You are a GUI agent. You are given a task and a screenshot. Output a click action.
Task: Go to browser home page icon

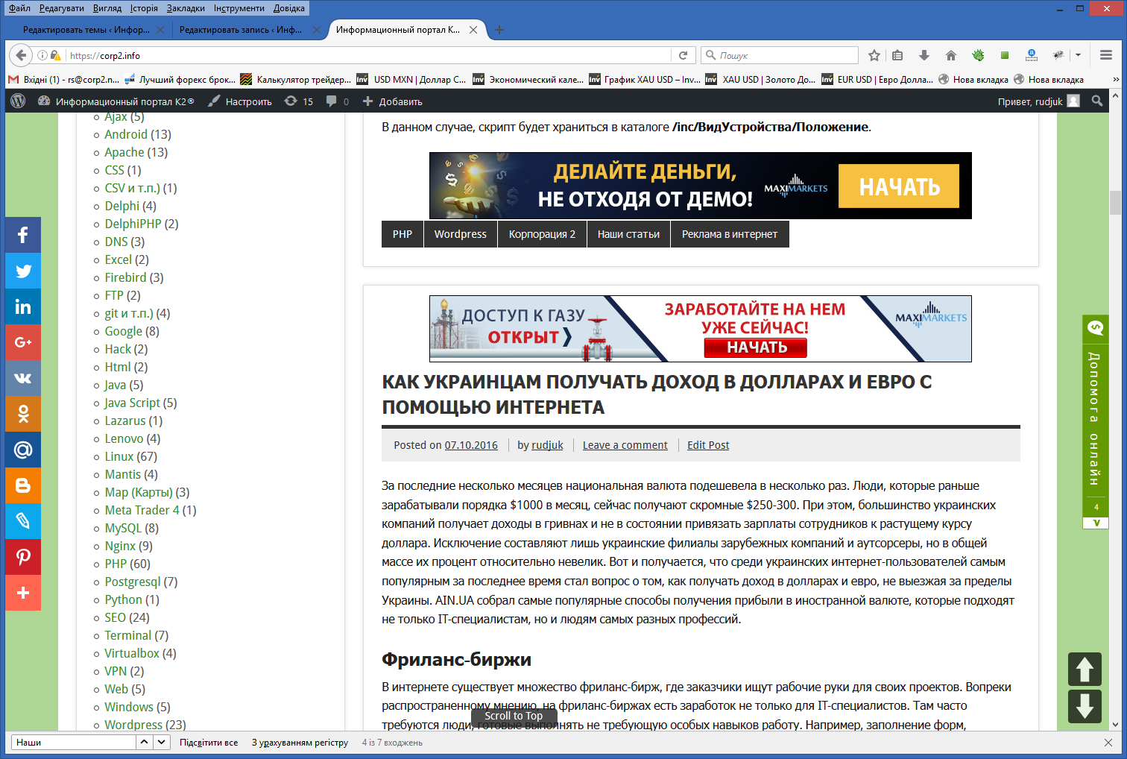951,55
